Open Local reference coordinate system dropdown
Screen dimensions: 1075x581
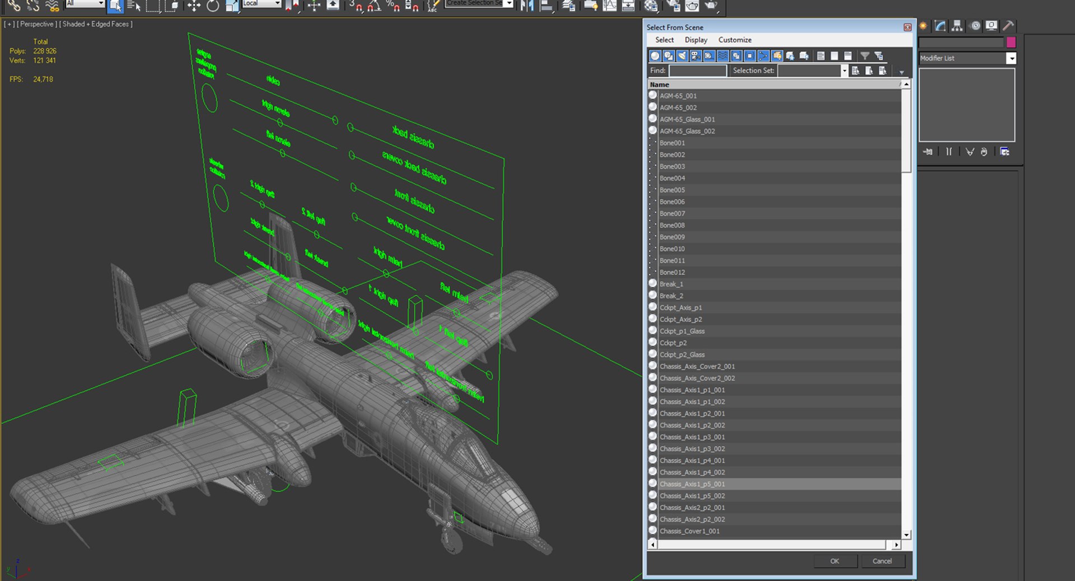(x=277, y=3)
